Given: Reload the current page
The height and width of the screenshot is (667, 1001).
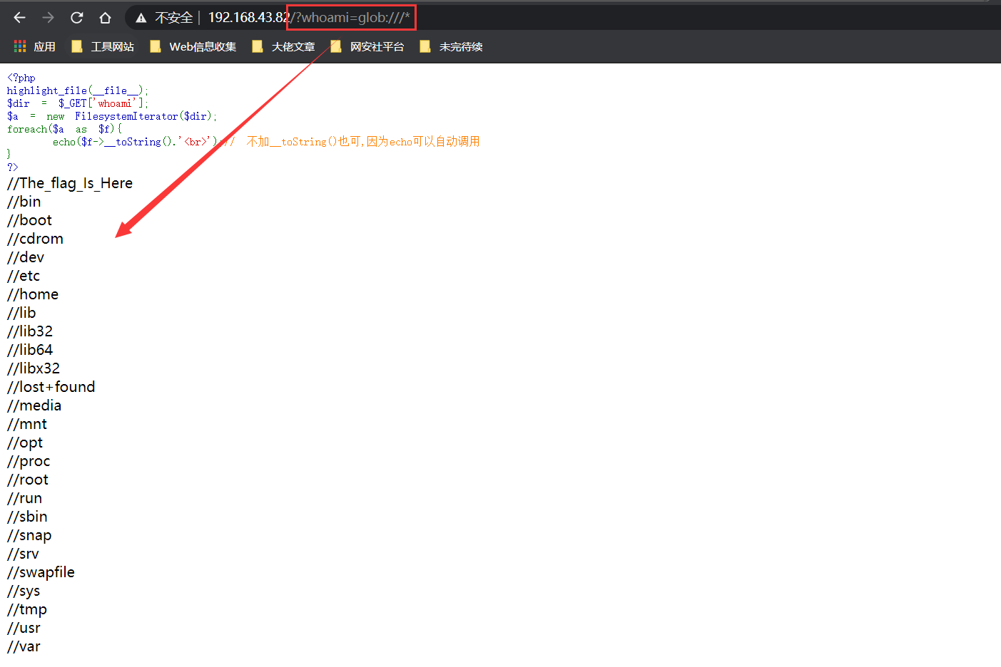Looking at the screenshot, I should click(76, 18).
